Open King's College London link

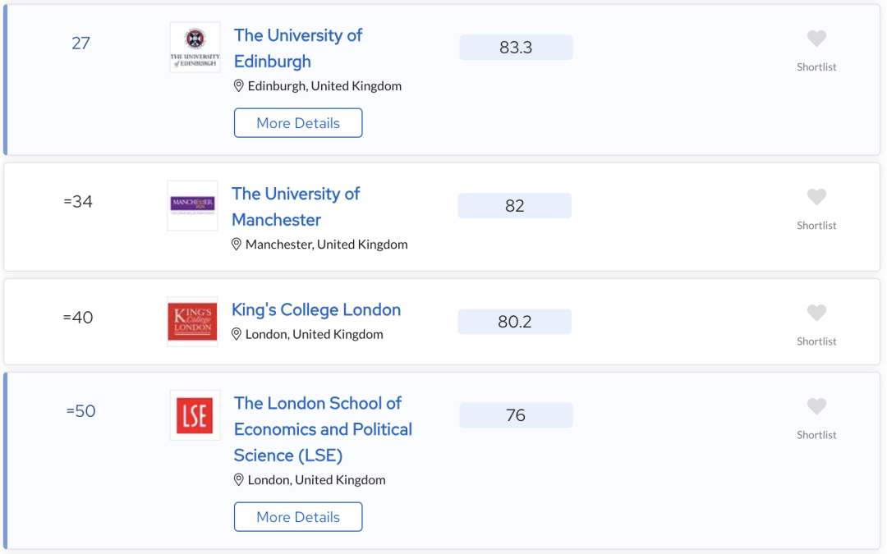[x=316, y=309]
